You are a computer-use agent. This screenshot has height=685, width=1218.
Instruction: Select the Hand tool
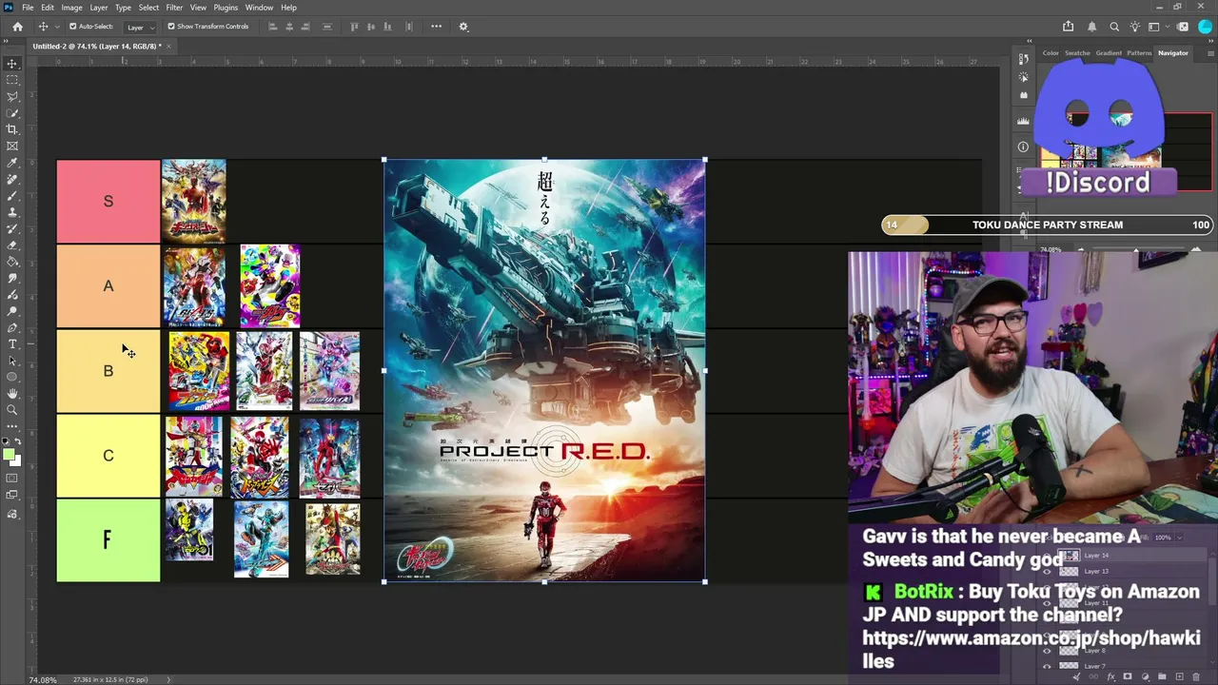[x=12, y=393]
